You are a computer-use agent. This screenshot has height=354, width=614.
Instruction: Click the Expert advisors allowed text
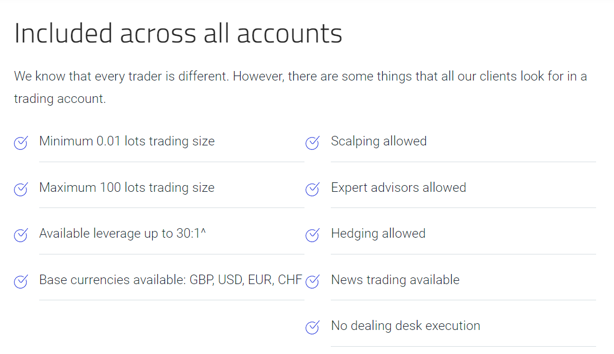[399, 188]
